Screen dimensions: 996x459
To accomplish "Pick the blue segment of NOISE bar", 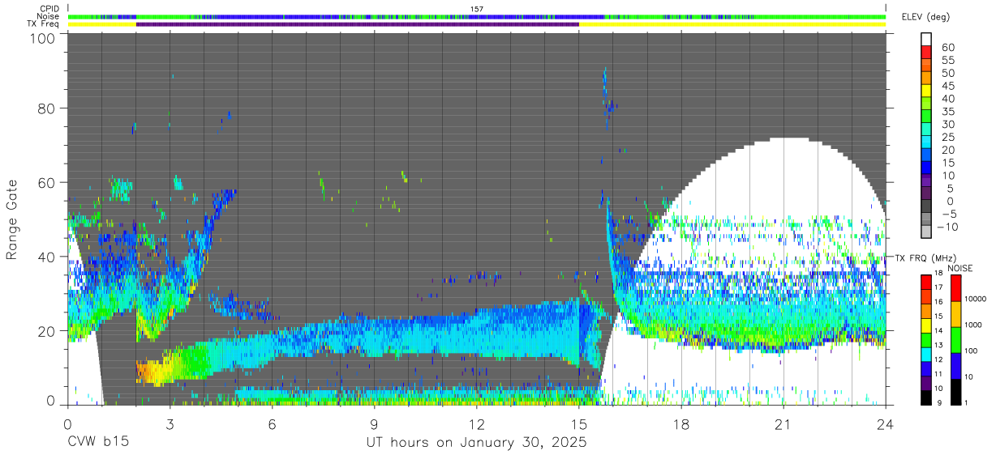I will [x=955, y=364].
